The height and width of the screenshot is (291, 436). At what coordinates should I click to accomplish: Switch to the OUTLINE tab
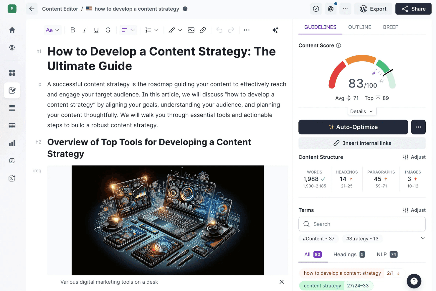pos(360,27)
